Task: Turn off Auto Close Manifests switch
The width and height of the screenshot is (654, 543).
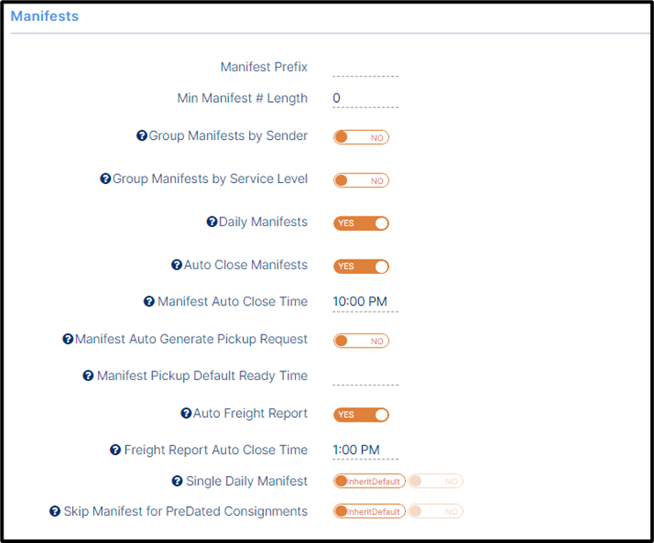Action: click(x=361, y=266)
